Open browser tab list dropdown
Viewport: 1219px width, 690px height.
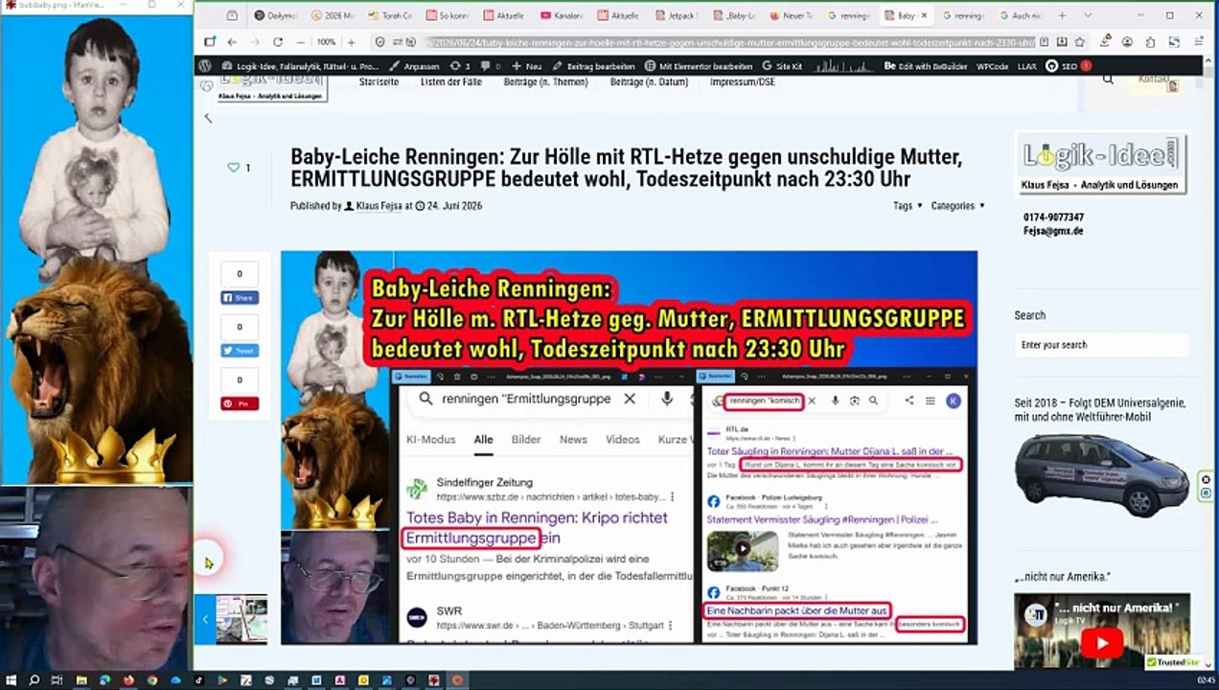(1087, 16)
